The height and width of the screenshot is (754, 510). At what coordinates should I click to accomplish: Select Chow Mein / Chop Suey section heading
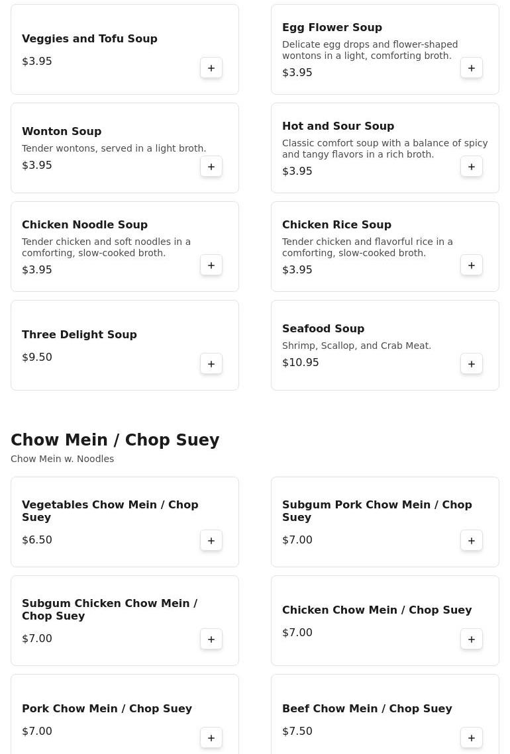click(x=115, y=440)
